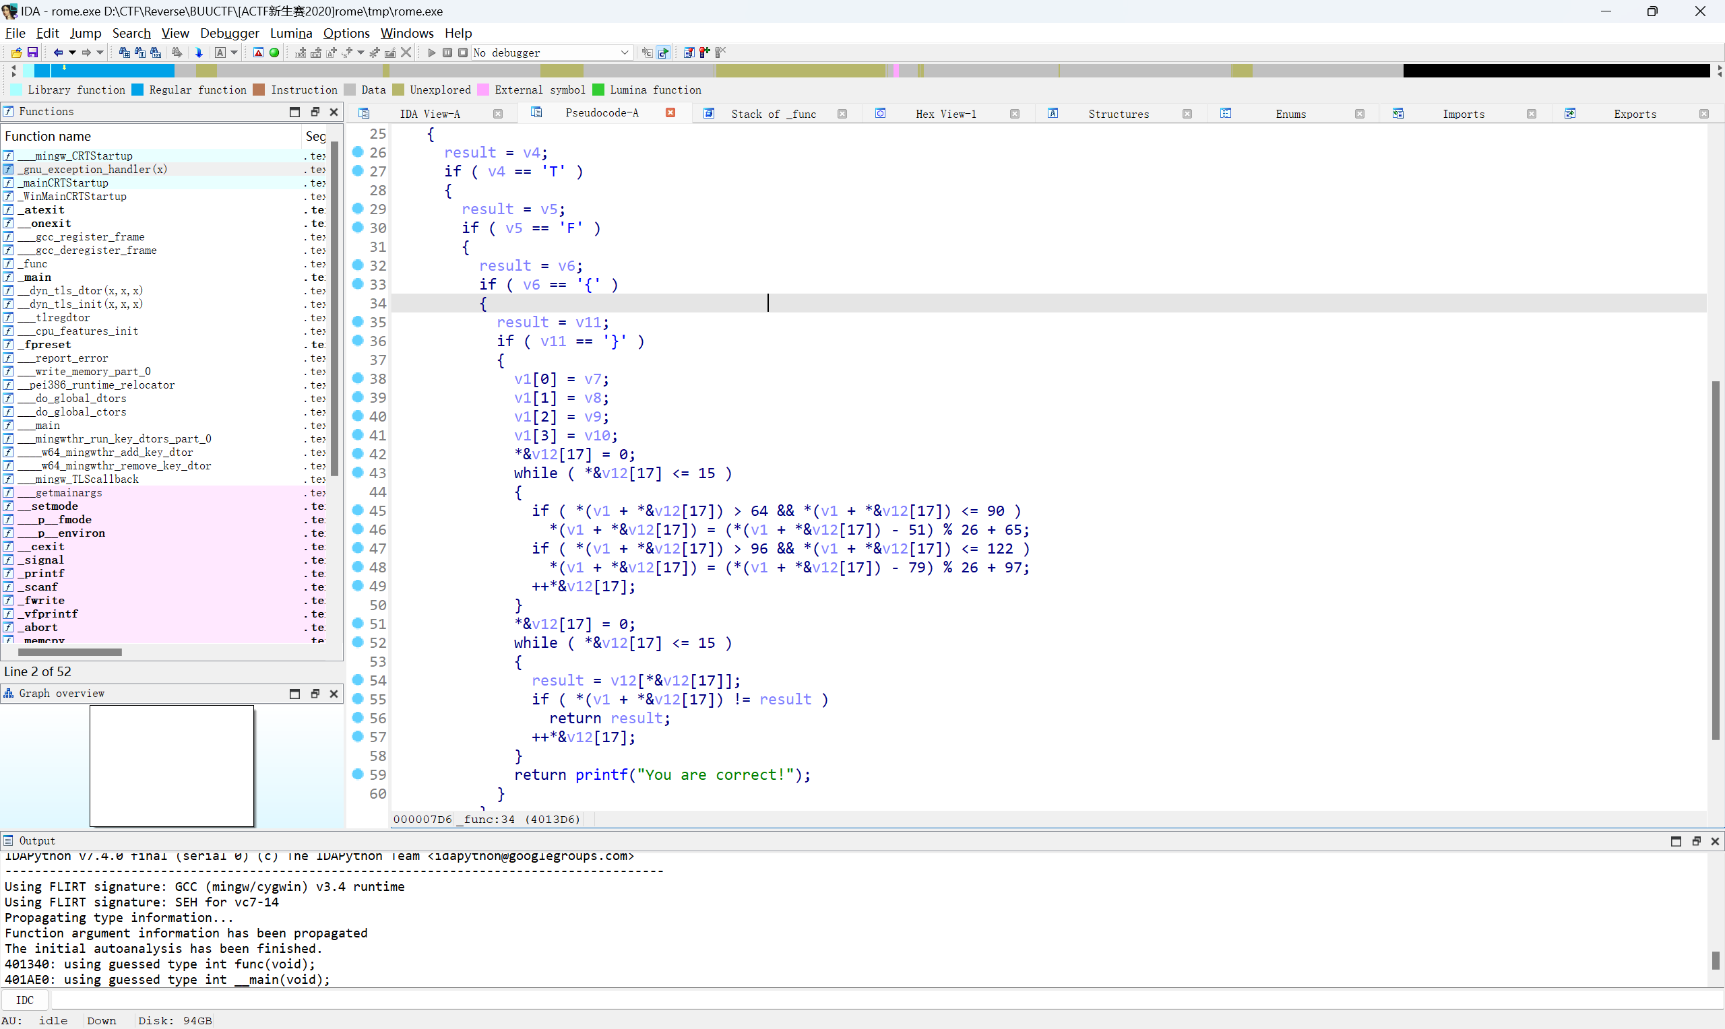
Task: Search byte sequence binoculars icon
Action: (156, 53)
